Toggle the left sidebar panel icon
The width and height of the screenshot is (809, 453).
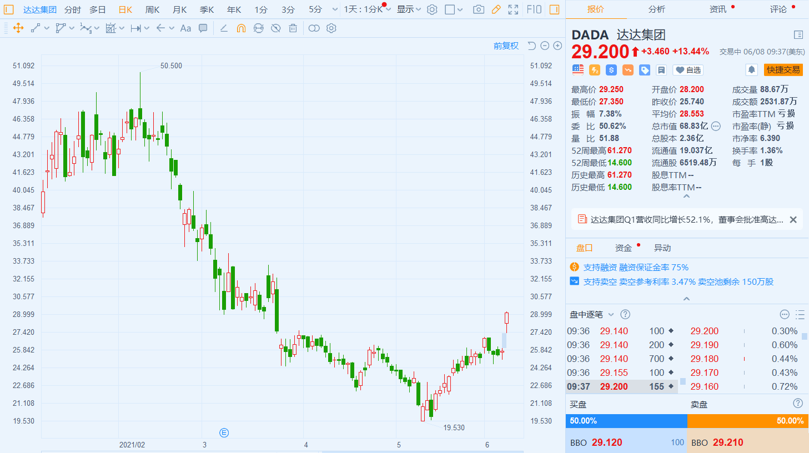9,9
